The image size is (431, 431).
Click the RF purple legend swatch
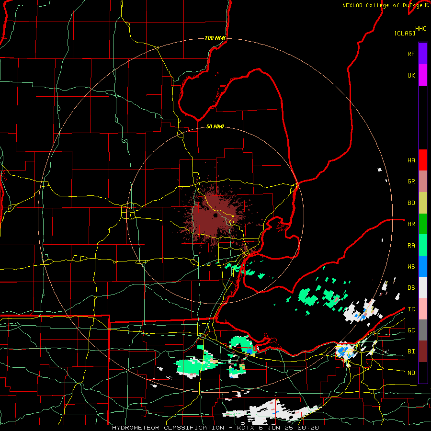[423, 54]
